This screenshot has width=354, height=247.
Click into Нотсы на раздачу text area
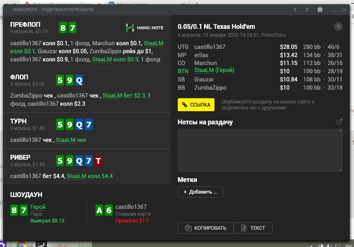(260, 150)
